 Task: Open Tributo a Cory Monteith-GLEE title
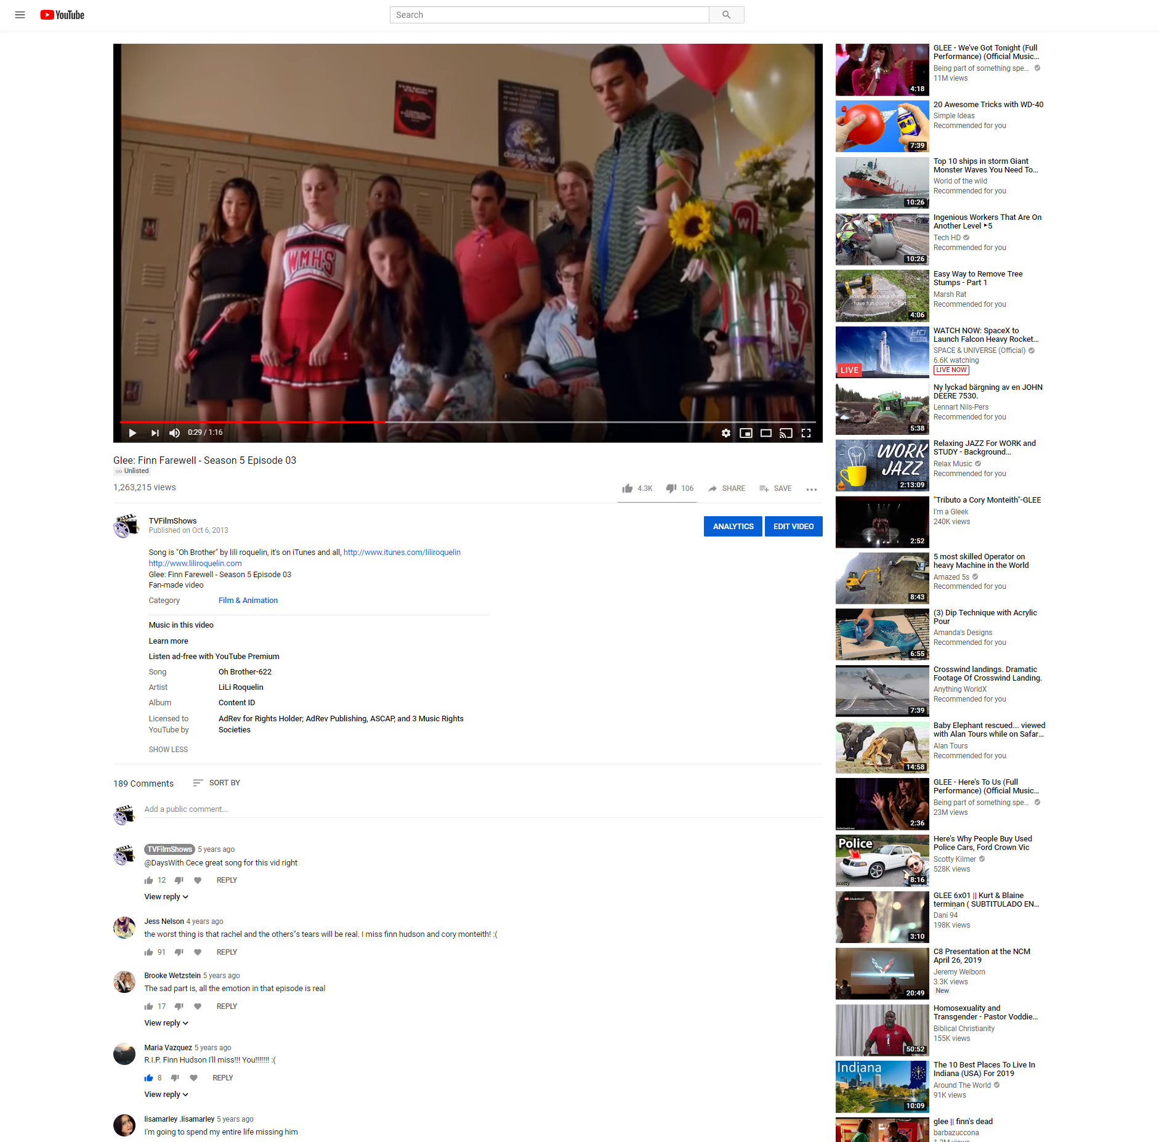click(987, 500)
